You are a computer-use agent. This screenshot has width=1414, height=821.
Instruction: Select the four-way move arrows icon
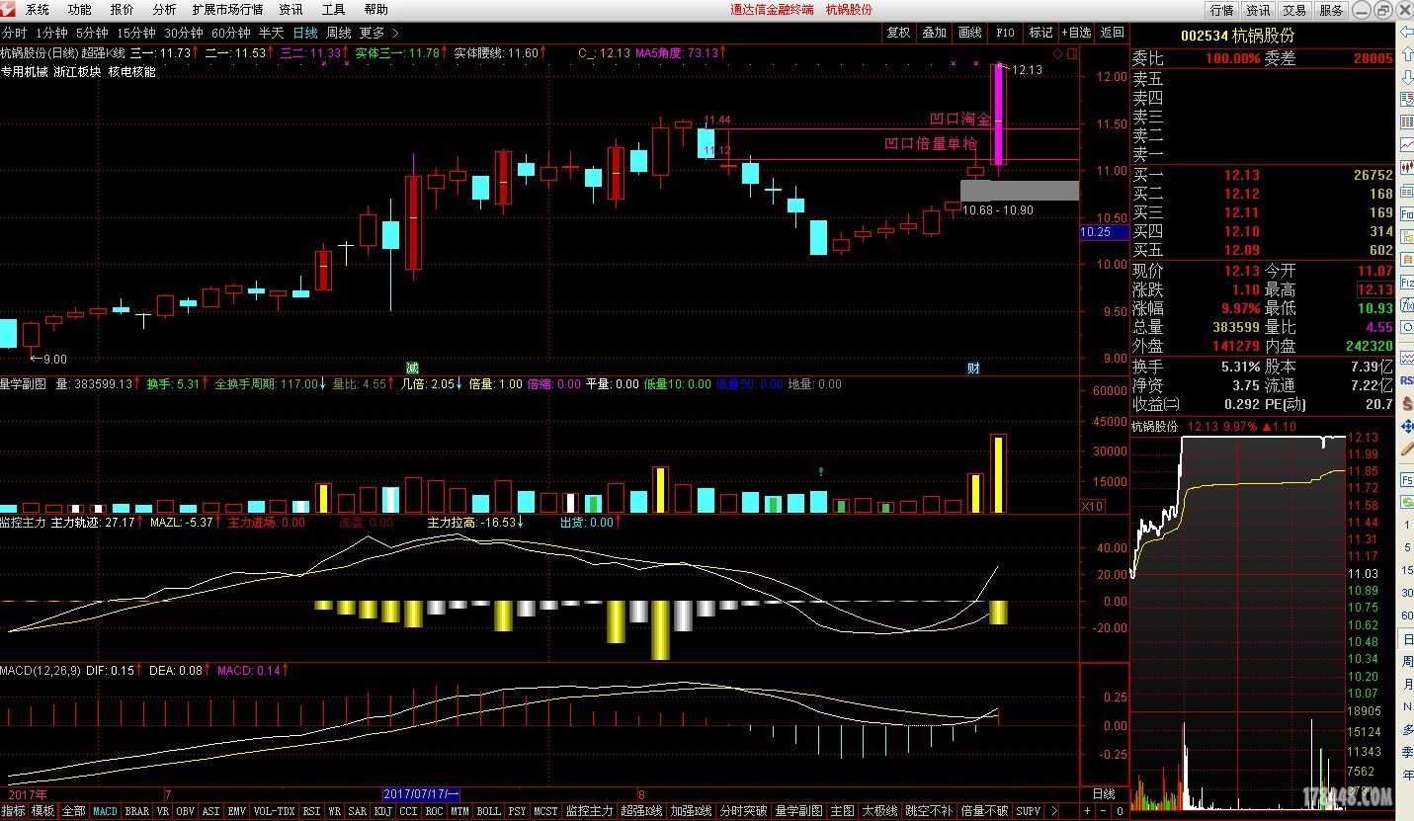click(1406, 427)
